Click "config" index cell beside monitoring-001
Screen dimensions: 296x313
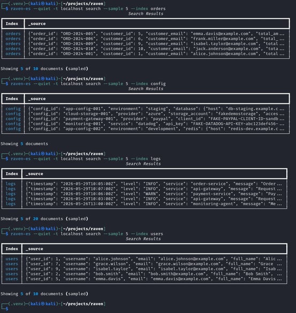coord(13,124)
